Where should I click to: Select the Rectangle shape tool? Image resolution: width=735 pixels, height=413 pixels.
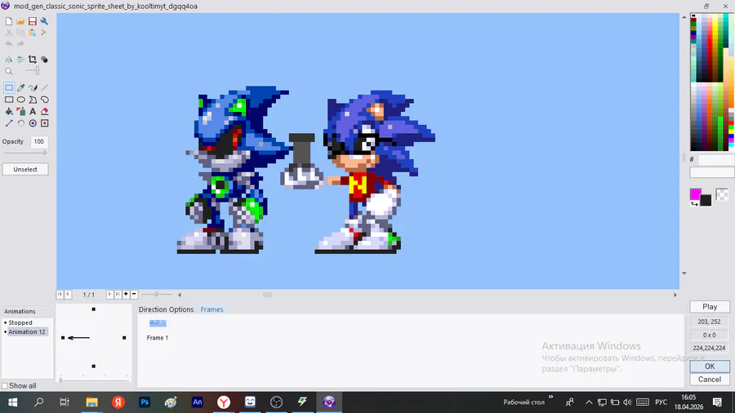(x=9, y=100)
